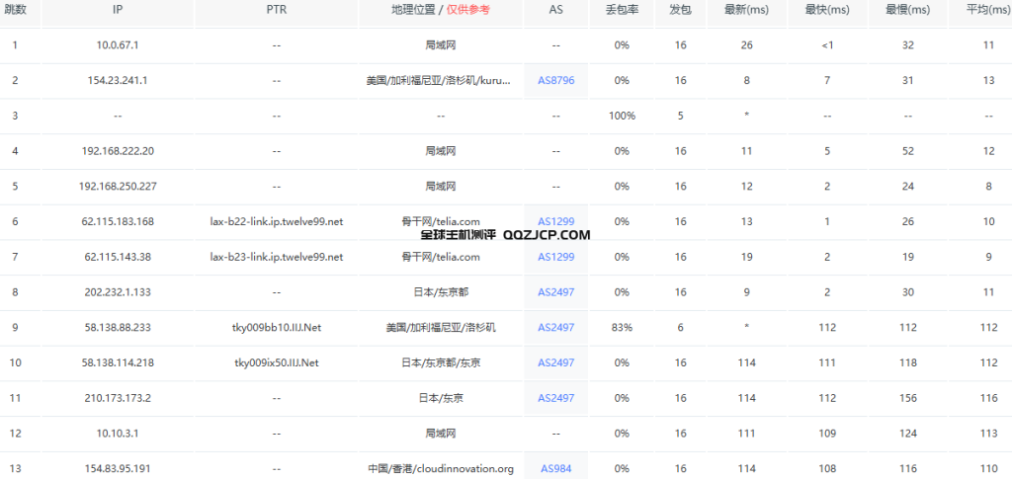Select the PTR column header
1012x479 pixels.
[277, 10]
